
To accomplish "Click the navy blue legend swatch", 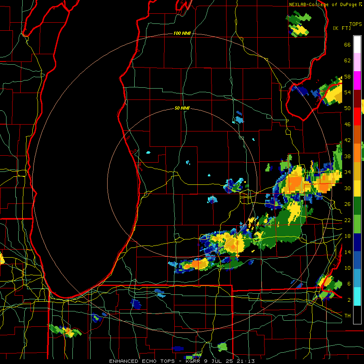I will click(357, 242).
